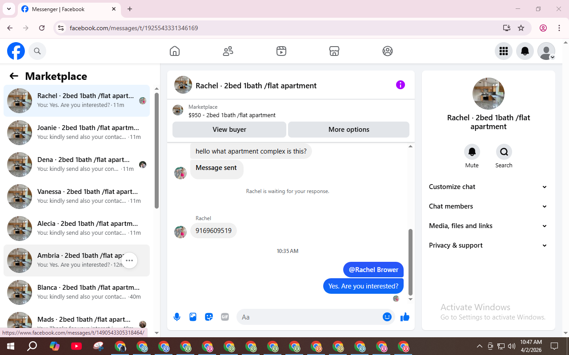Launch YouTube from the taskbar

(x=76, y=346)
